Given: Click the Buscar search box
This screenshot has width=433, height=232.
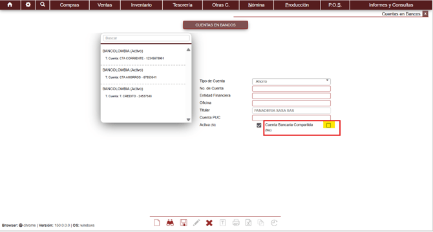Looking at the screenshot, I should [146, 38].
